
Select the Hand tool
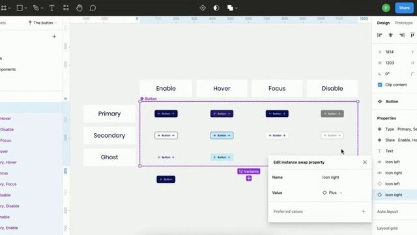click(79, 8)
